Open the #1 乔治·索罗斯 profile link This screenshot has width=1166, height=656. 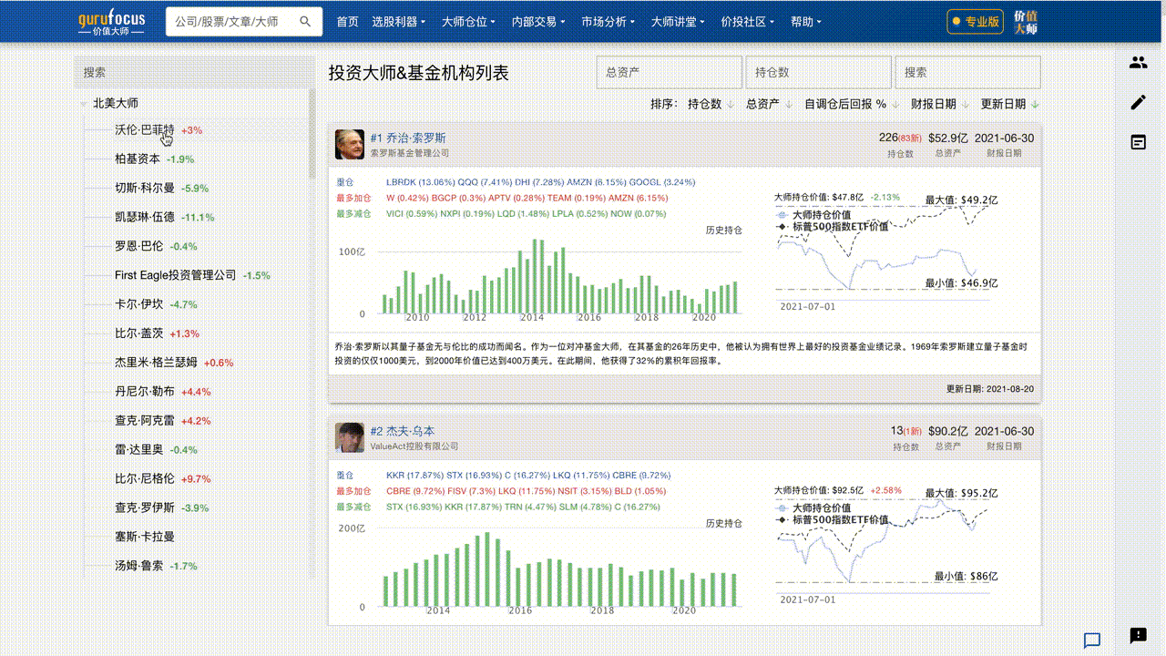pyautogui.click(x=409, y=138)
